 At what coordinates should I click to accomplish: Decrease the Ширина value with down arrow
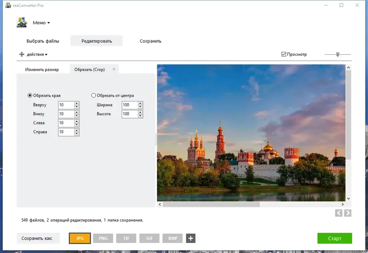140,107
